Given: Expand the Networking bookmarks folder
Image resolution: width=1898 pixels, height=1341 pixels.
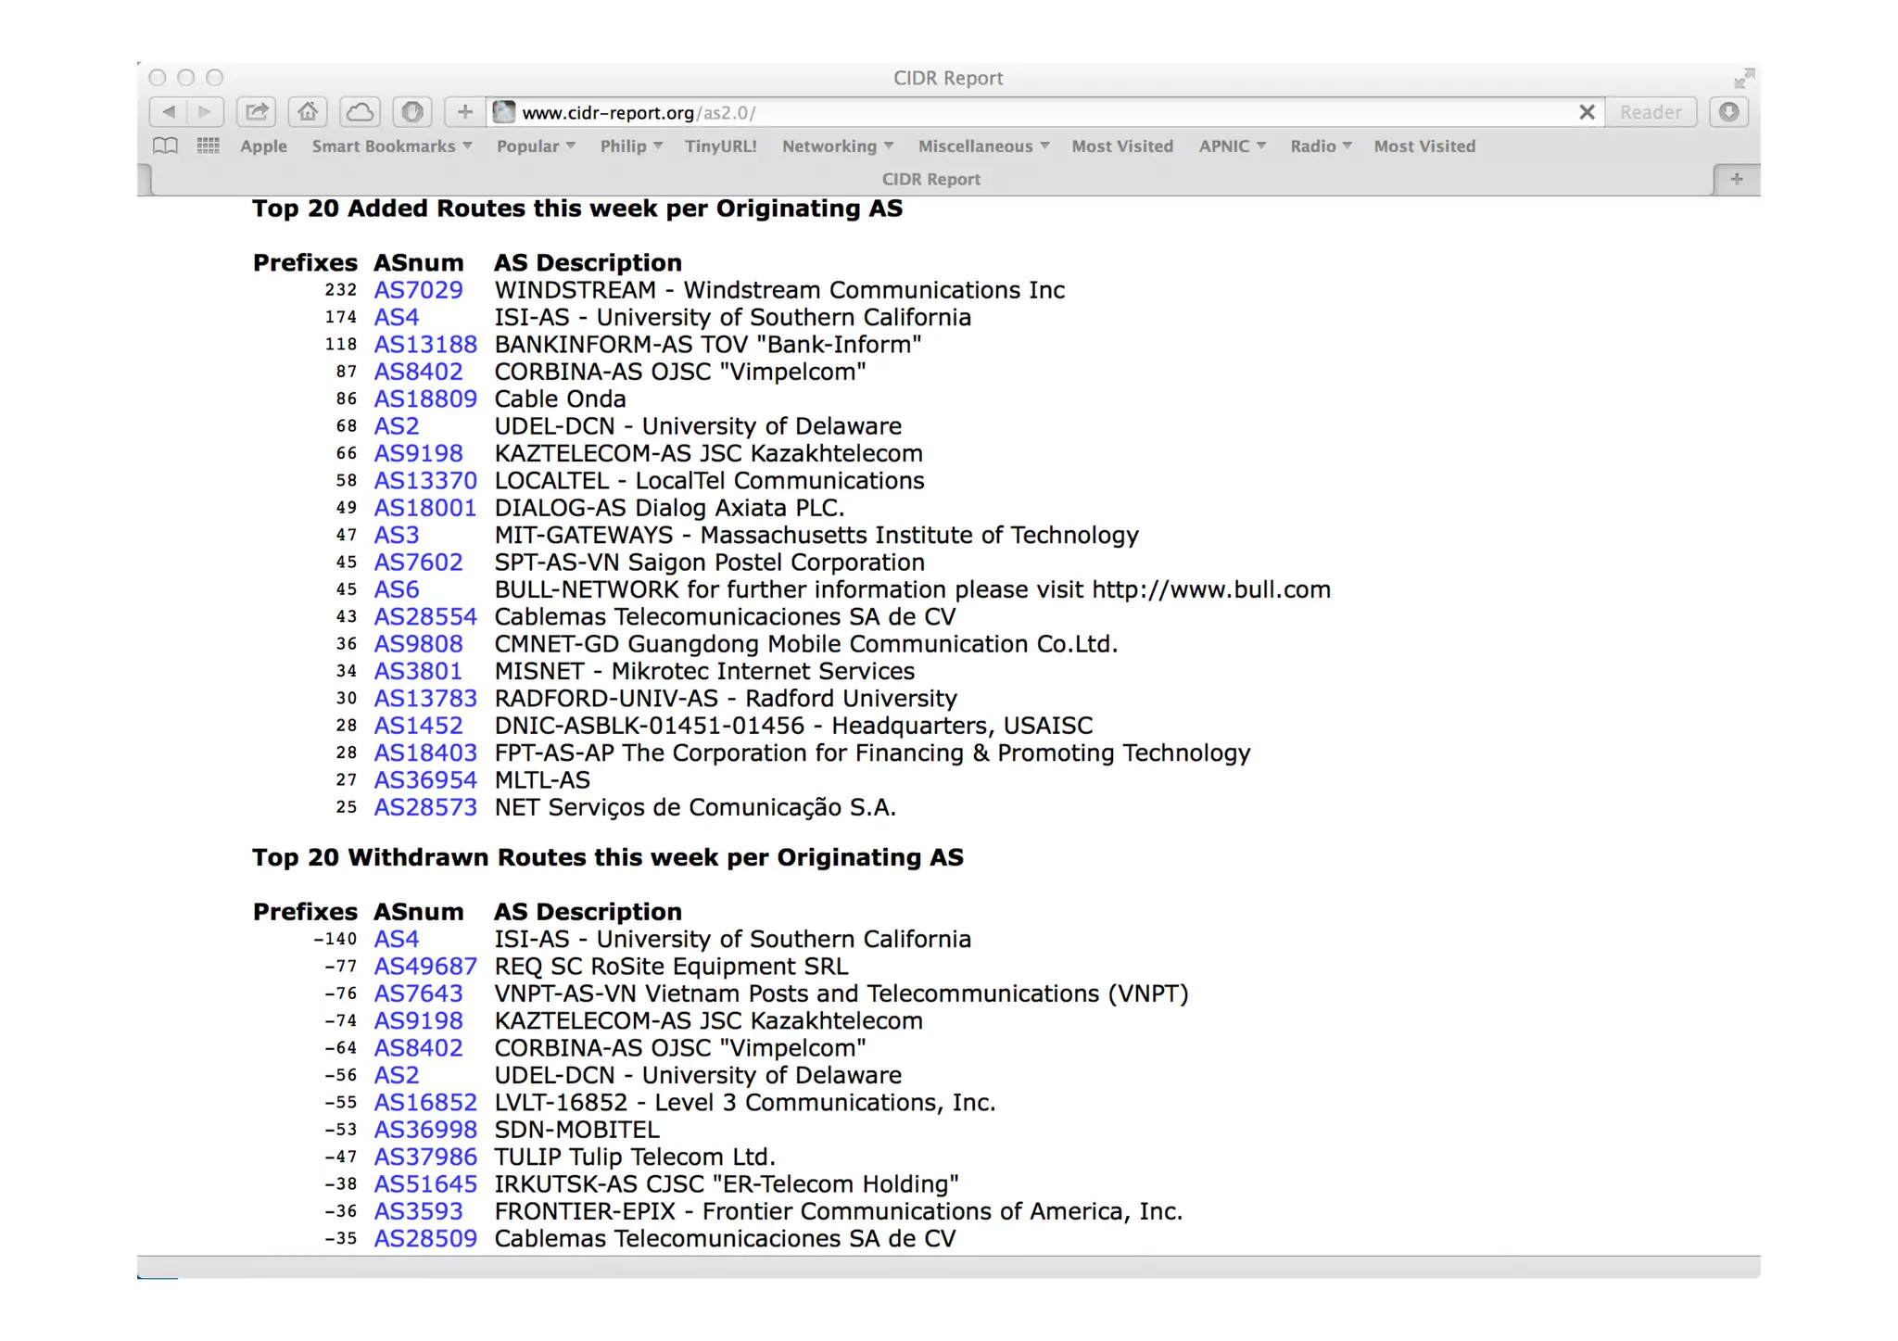Looking at the screenshot, I should tap(837, 145).
